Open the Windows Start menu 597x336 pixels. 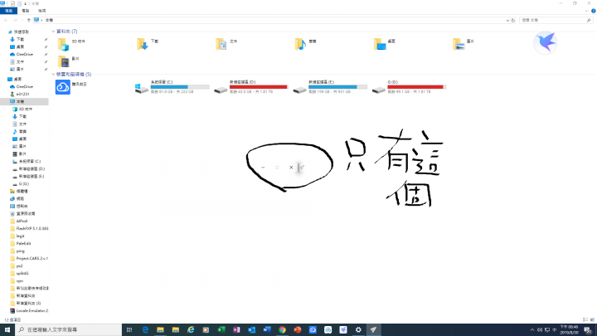tap(7, 330)
